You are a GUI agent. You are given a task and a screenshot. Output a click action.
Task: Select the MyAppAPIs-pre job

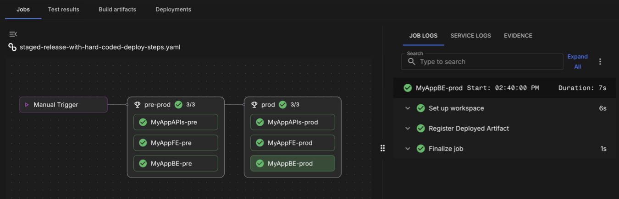pos(176,122)
